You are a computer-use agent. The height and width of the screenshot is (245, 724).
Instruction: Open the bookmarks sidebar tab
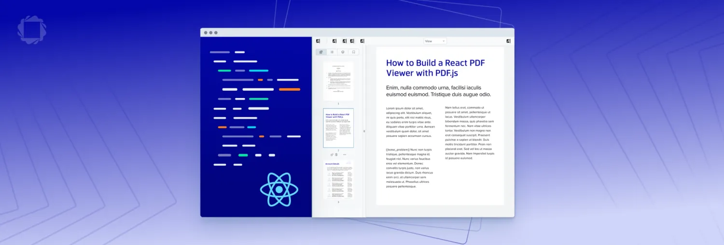pos(353,52)
